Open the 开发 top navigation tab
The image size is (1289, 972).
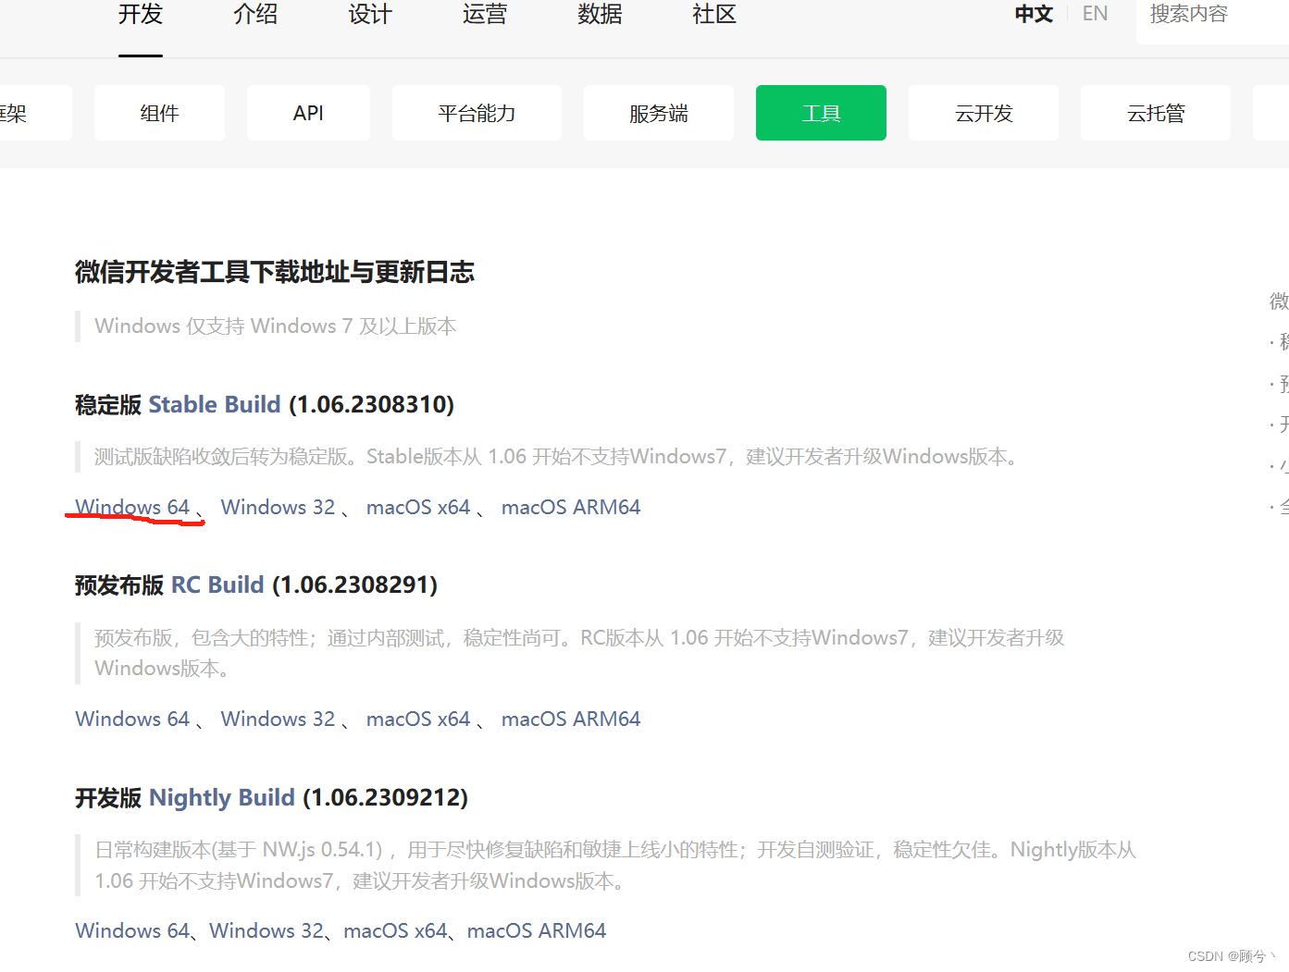[x=141, y=15]
